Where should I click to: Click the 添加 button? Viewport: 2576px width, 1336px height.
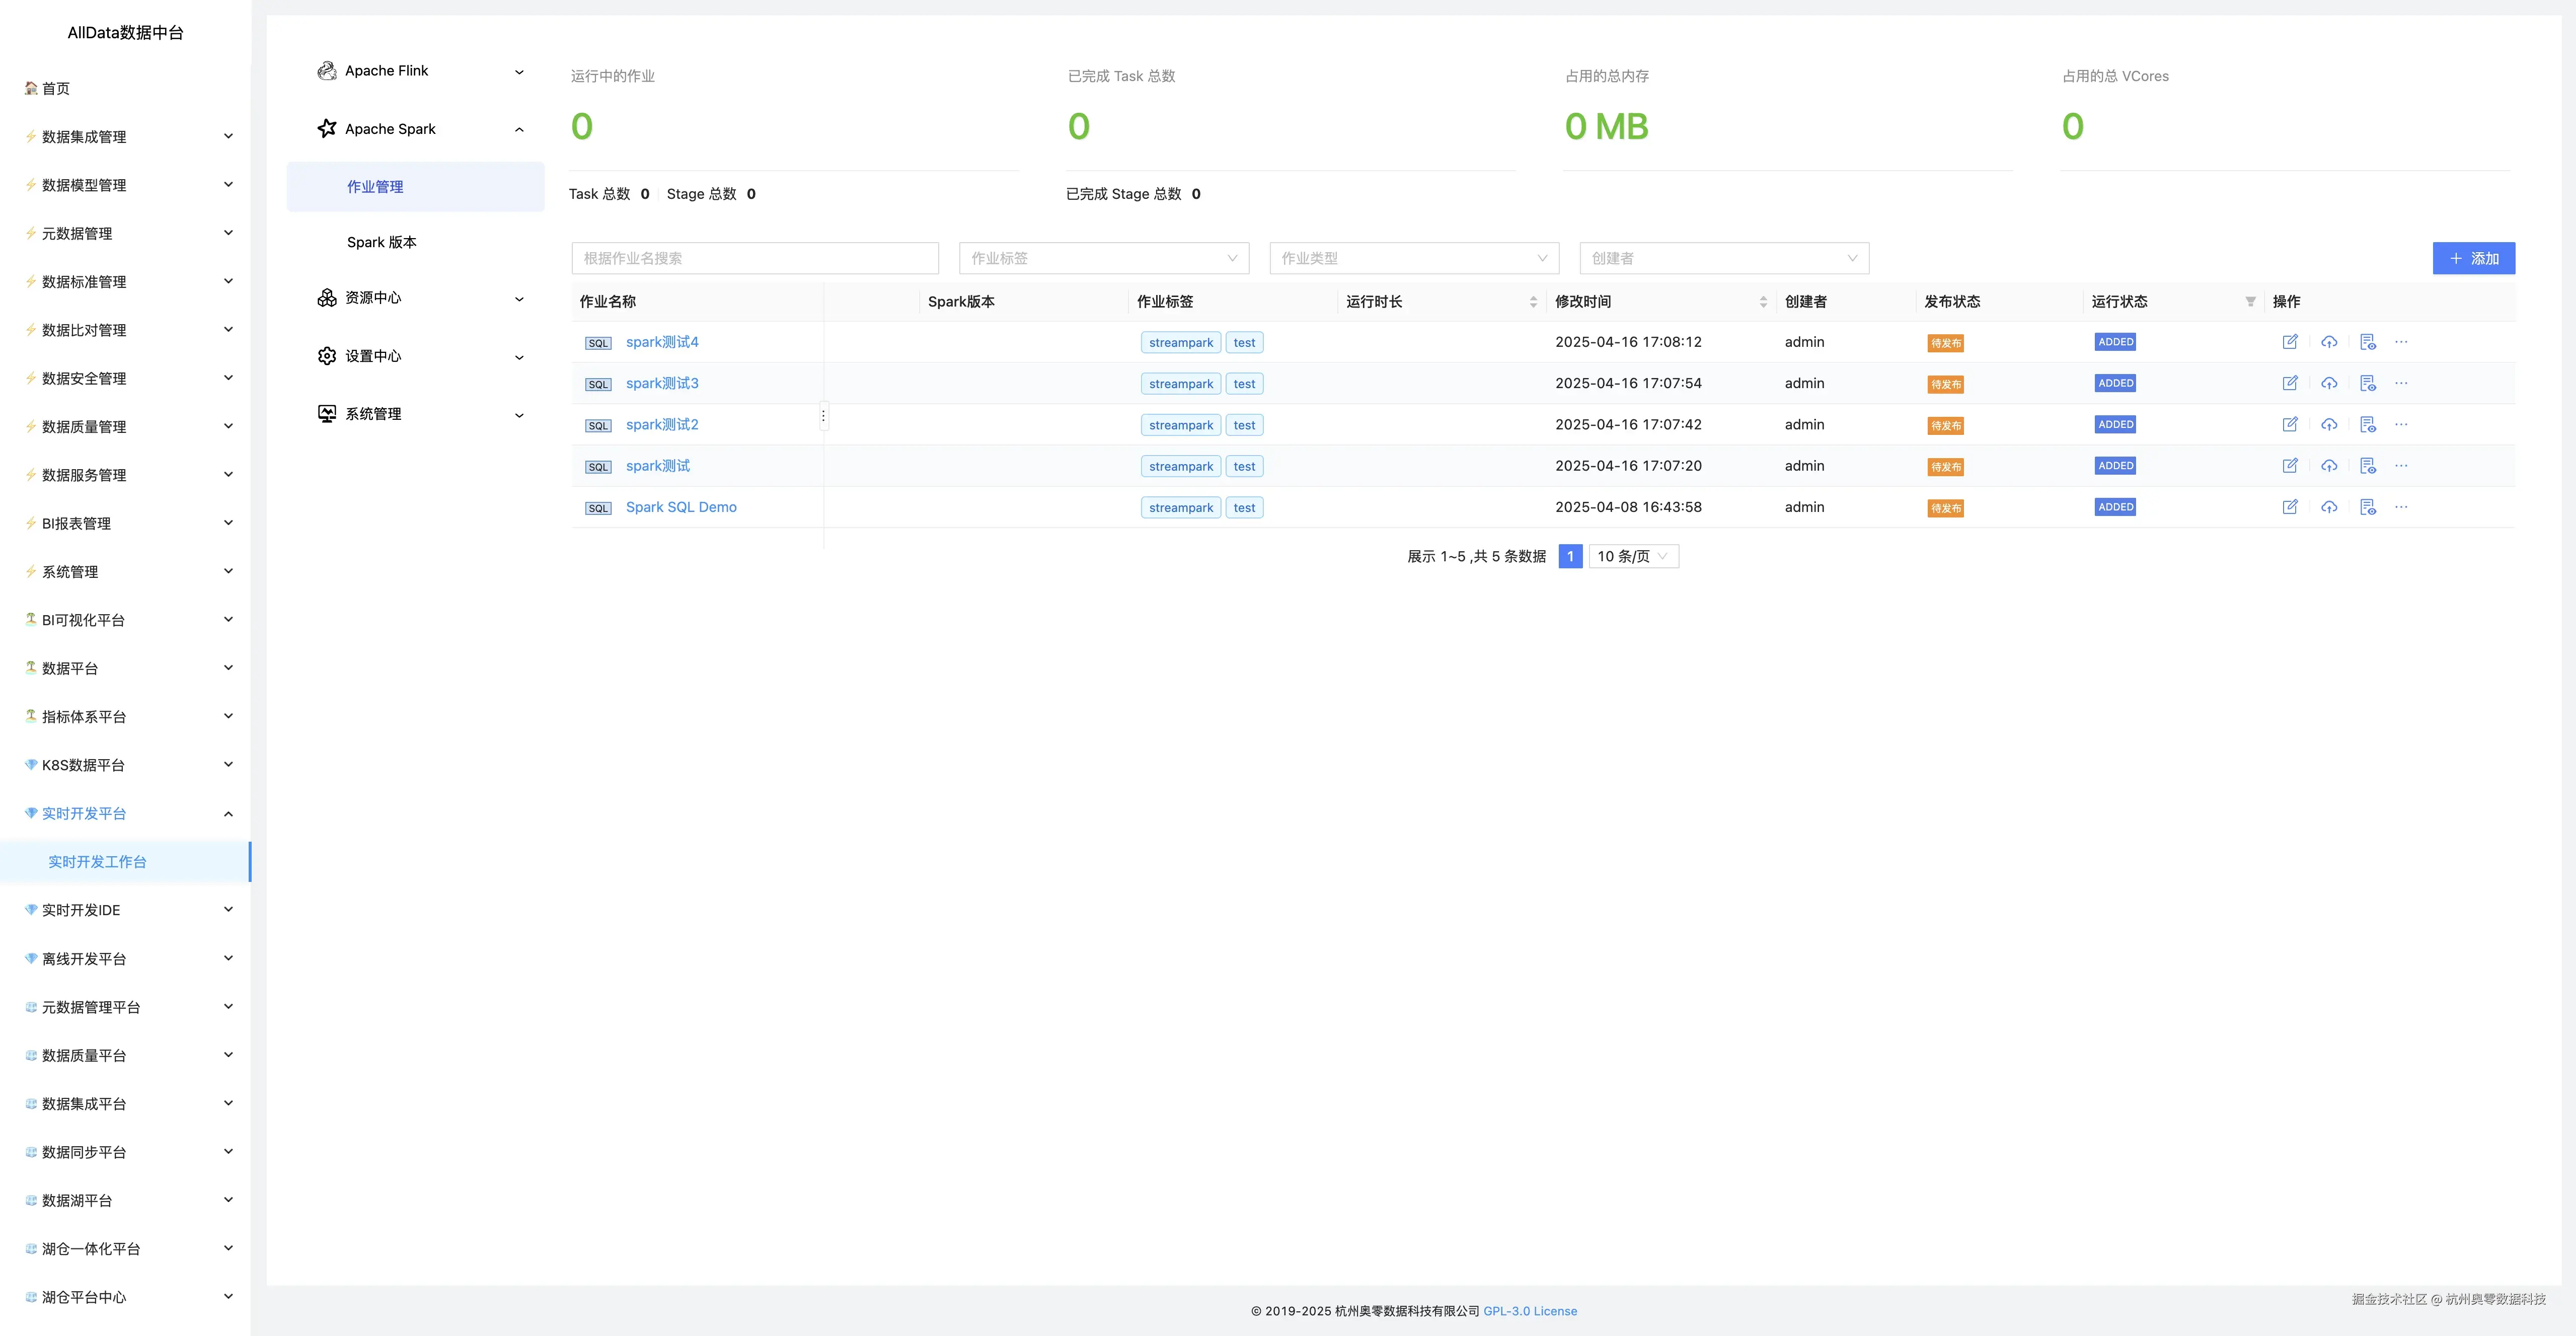tap(2473, 258)
